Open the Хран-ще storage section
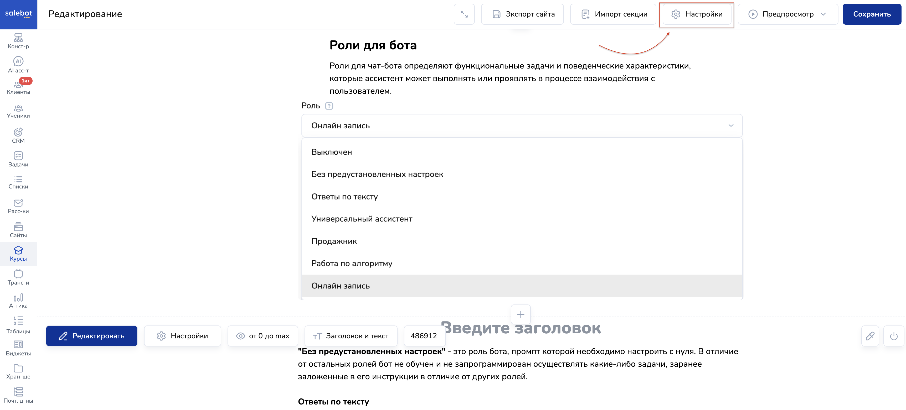The height and width of the screenshot is (410, 906). point(18,372)
